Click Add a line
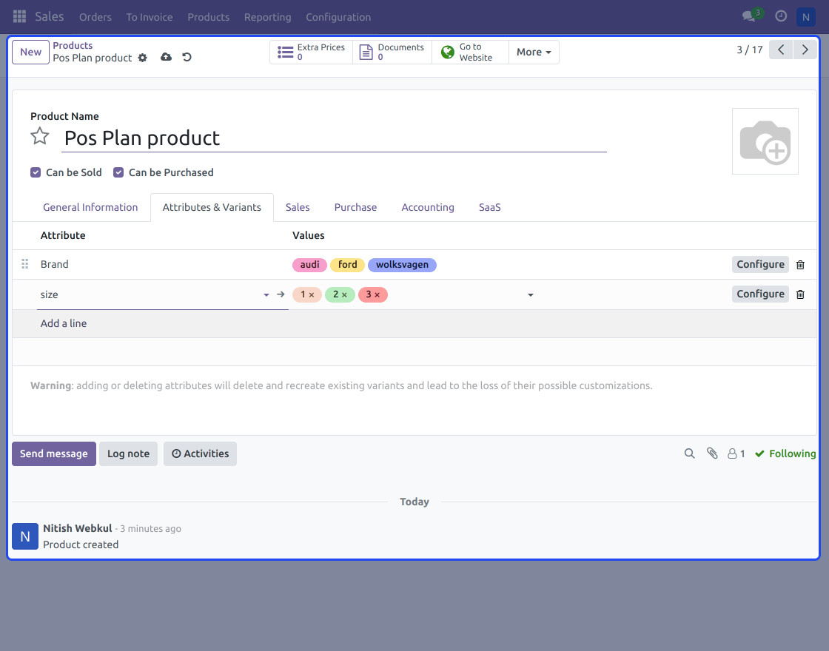The image size is (829, 651). coord(64,323)
